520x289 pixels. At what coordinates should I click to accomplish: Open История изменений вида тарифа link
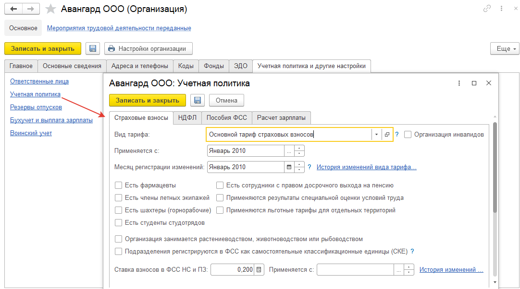coord(367,167)
